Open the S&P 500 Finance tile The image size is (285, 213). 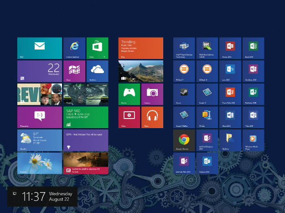(85, 117)
